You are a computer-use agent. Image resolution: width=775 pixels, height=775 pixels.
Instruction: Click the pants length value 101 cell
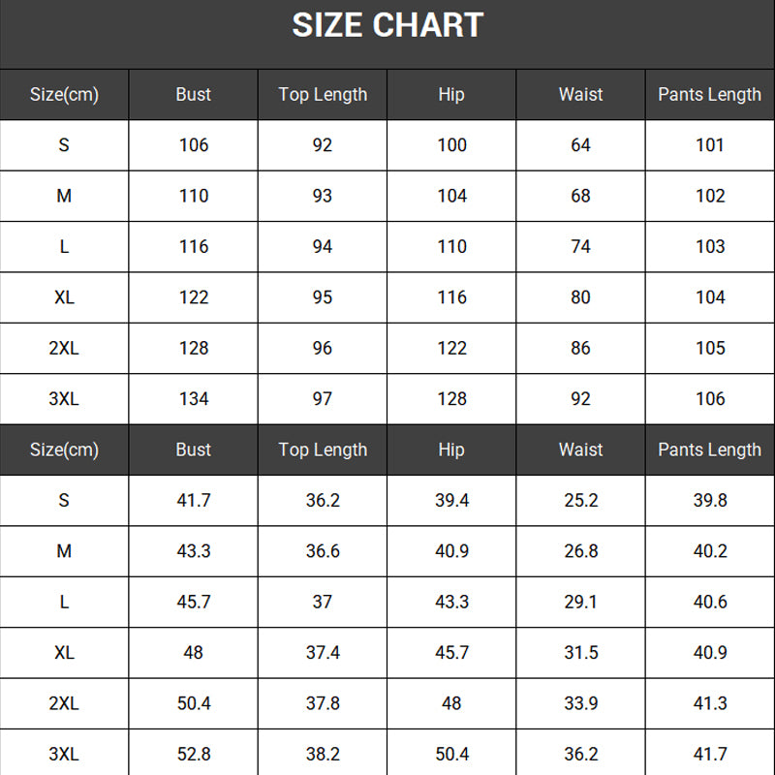click(710, 145)
